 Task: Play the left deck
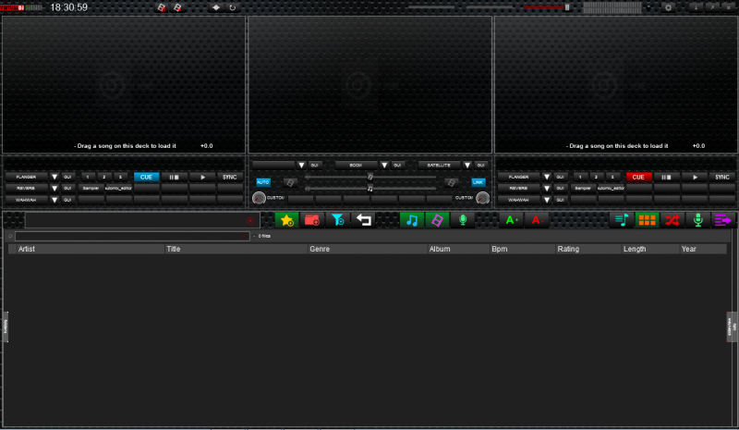pos(202,177)
